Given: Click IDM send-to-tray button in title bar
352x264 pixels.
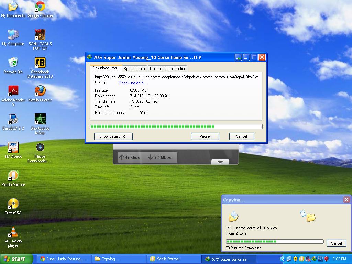Looking at the screenshot, I should (x=238, y=57).
